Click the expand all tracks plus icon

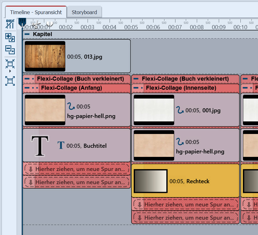10,37
